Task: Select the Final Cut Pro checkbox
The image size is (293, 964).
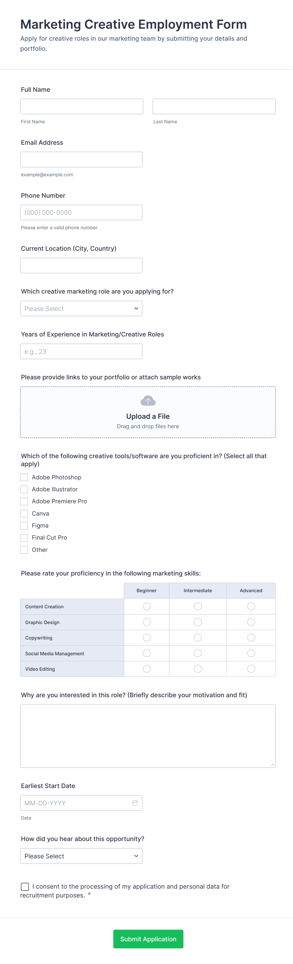Action: point(24,537)
